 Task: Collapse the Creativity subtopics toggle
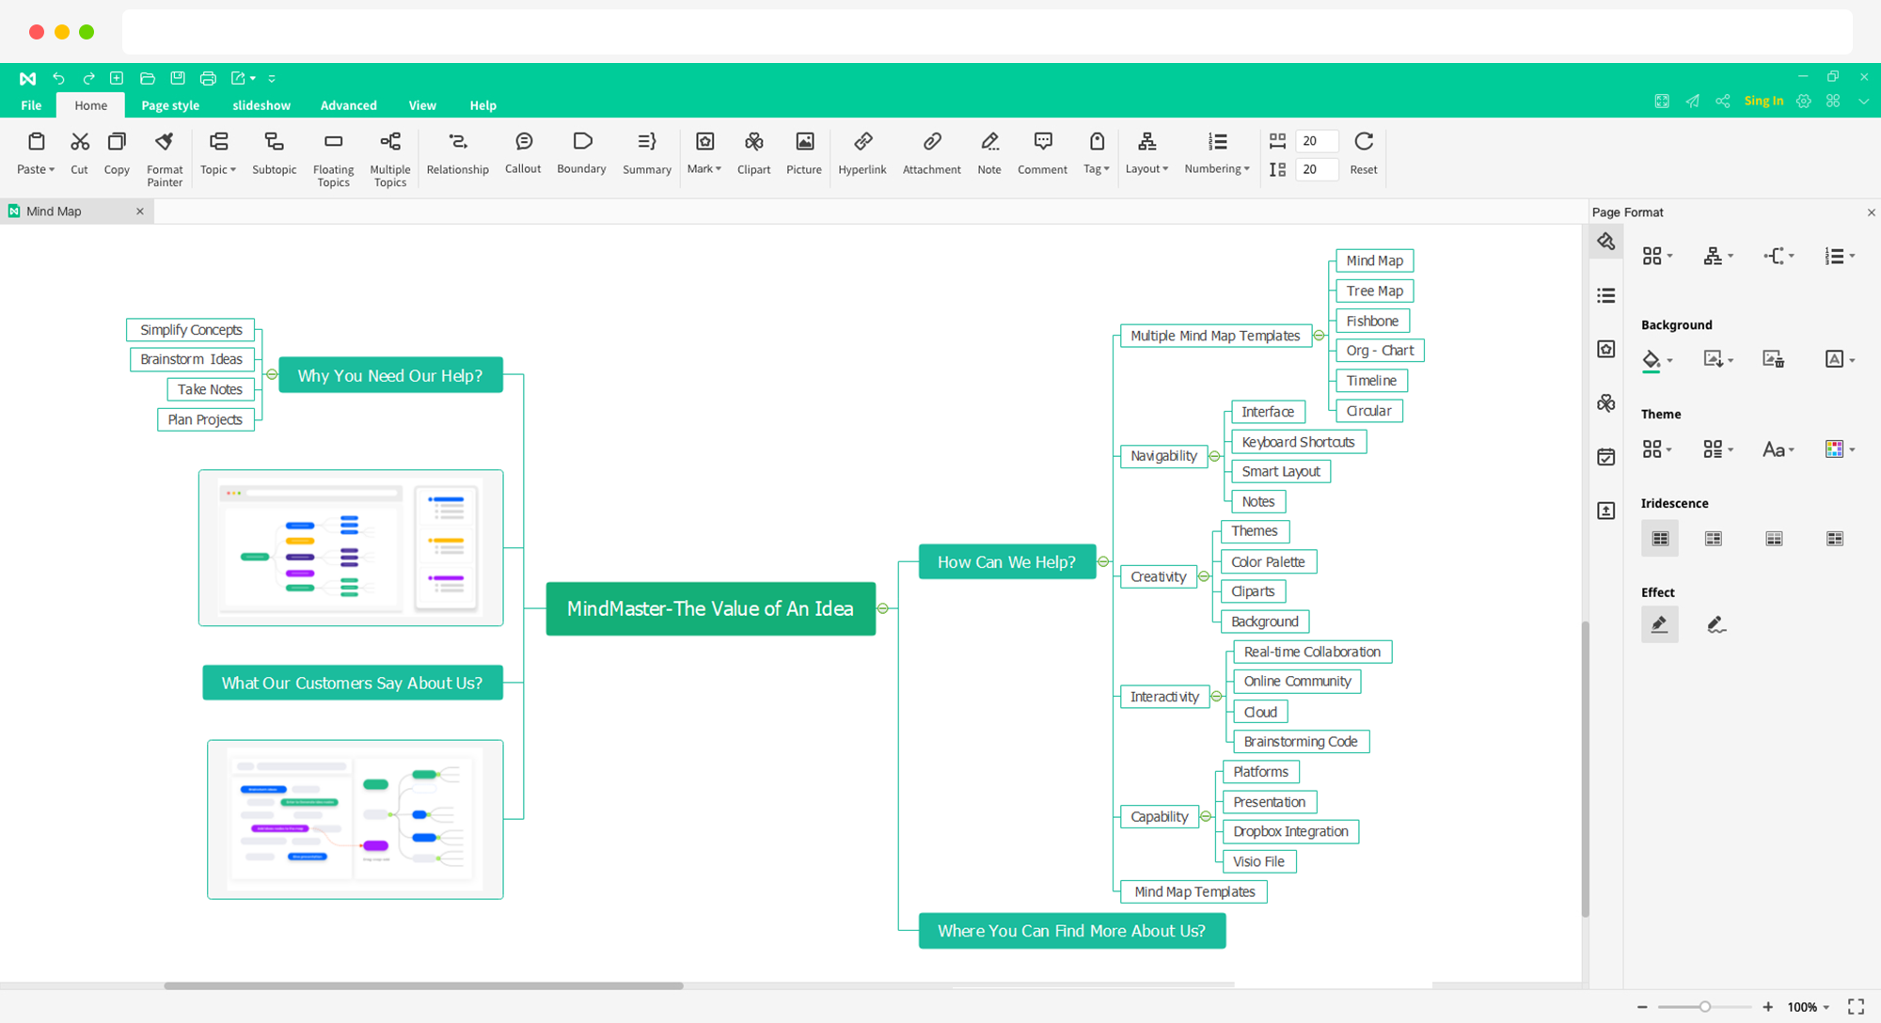[x=1204, y=576]
